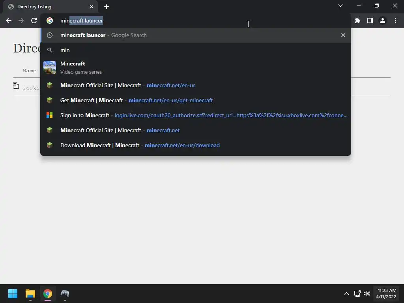Reload the current page
Viewport: 404px width, 303px height.
[34, 21]
